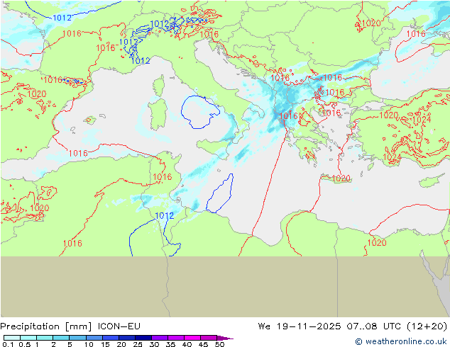The width and height of the screenshot is (450, 347).
Task: Click the "50" legend value
Action: click(220, 344)
